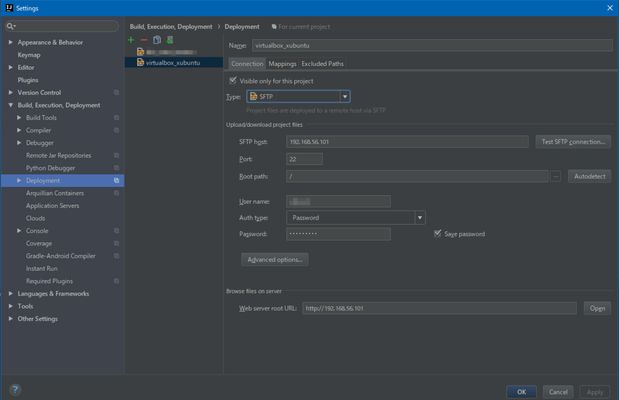Select Application Servers settings
The width and height of the screenshot is (619, 400).
pyautogui.click(x=53, y=205)
